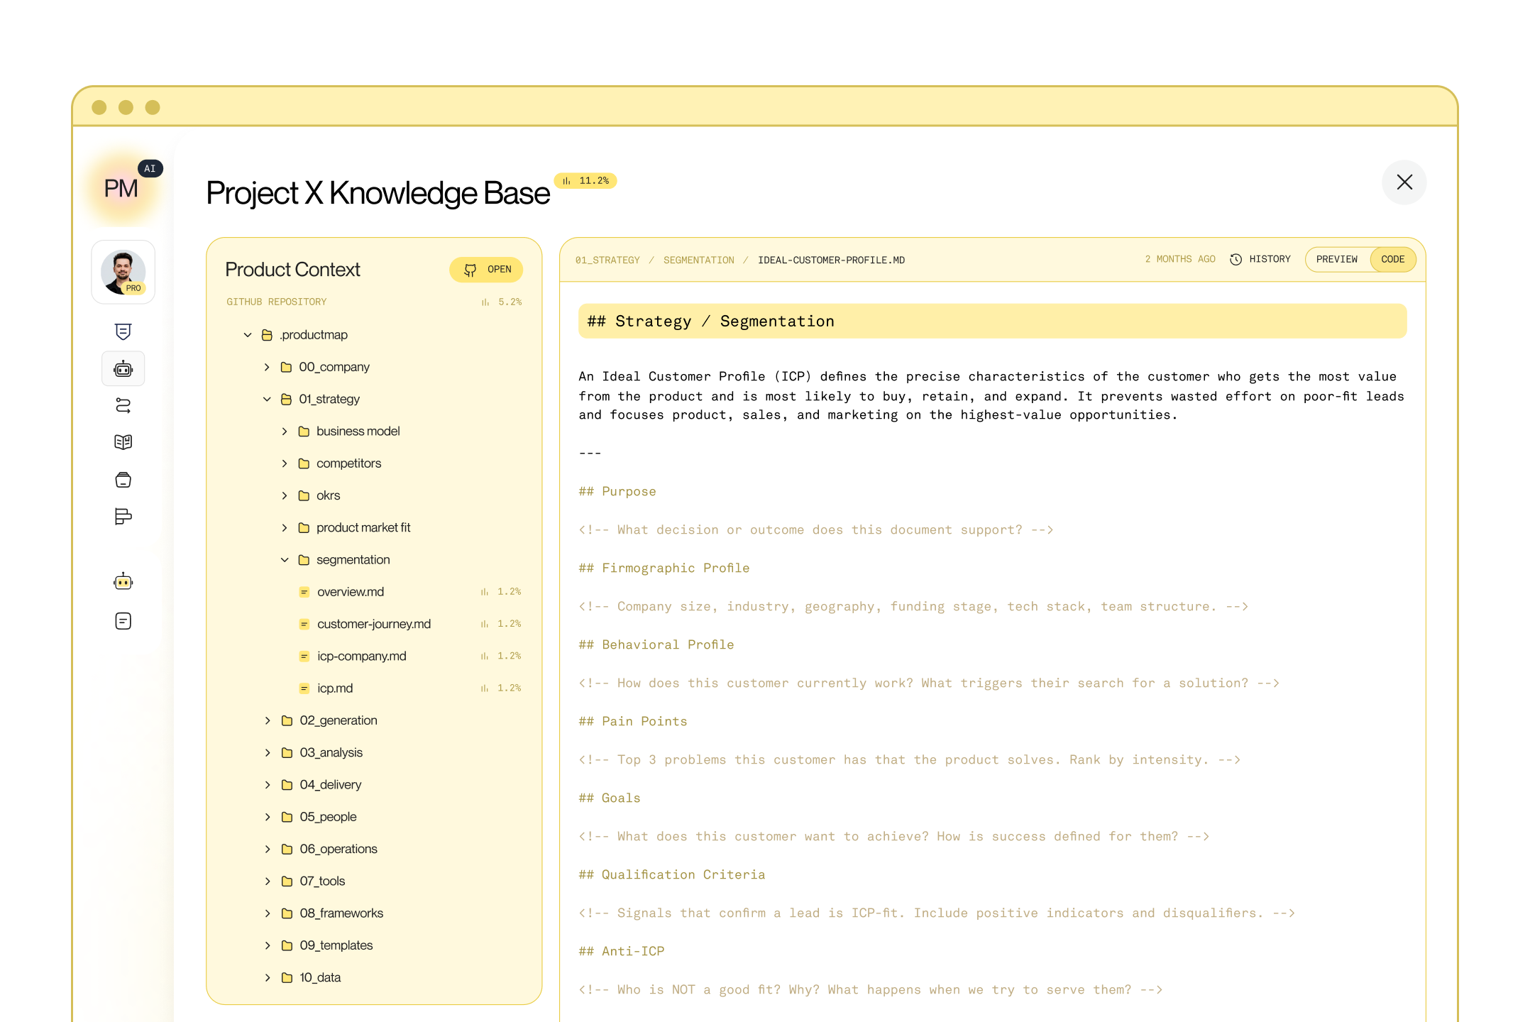
Task: Click the IDEAL-CUSTOMER-PROFILE.MD breadcrumb
Action: [831, 260]
